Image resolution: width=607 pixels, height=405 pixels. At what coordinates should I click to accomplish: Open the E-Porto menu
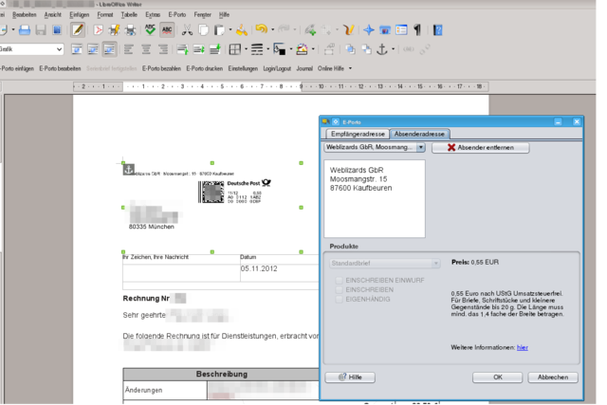[x=177, y=15]
